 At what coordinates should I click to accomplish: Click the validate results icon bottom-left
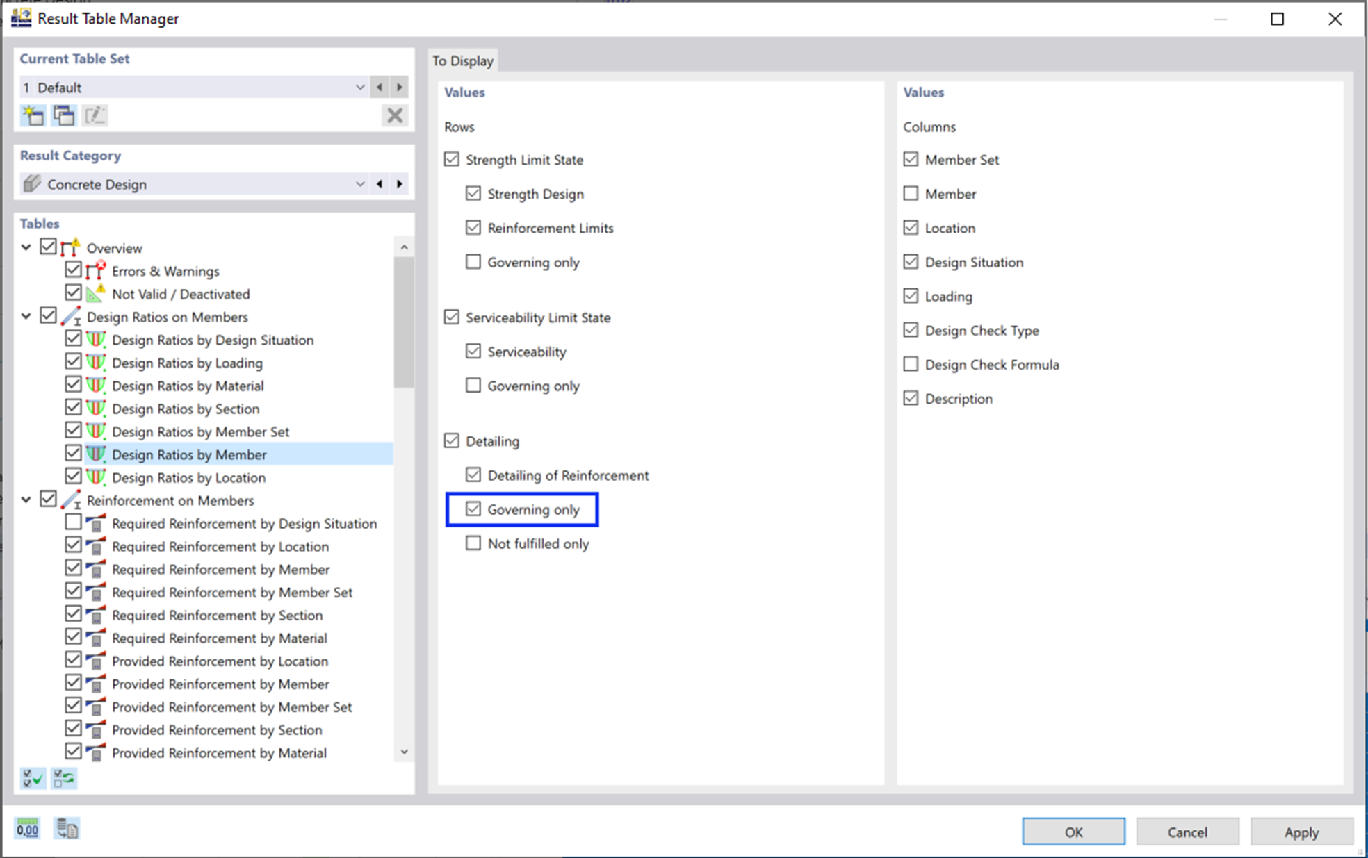33,779
